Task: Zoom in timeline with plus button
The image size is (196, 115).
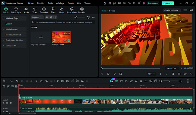Action: tap(181, 81)
